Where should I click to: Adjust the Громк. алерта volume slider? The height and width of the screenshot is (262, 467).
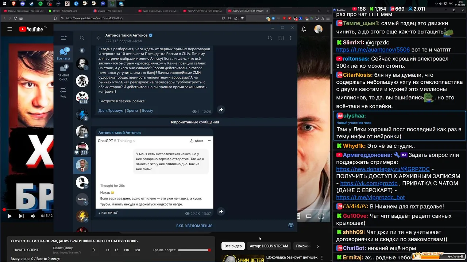coord(194,250)
